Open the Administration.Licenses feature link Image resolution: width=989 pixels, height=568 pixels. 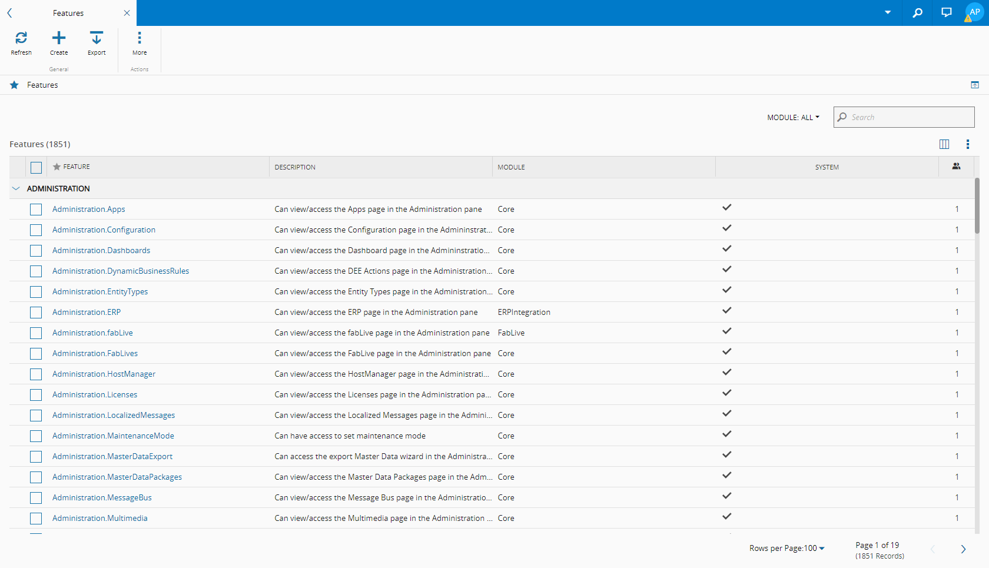pos(95,395)
